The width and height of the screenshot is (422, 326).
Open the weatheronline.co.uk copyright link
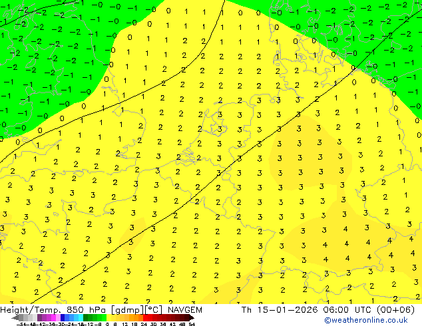point(365,320)
